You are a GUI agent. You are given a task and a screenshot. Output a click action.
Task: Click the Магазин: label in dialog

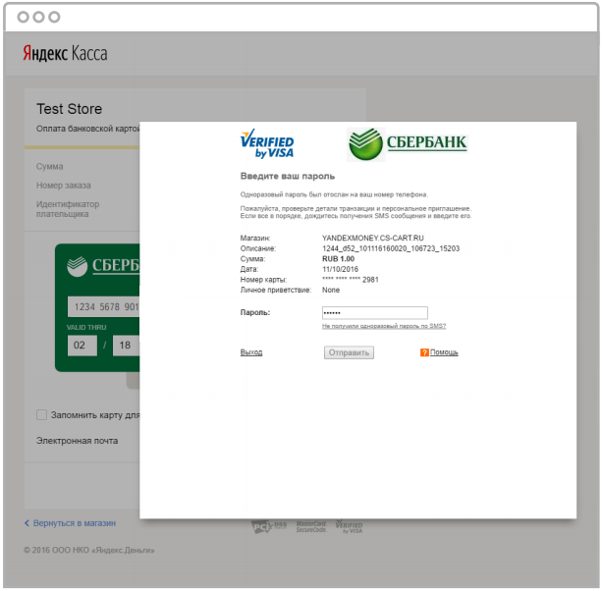point(255,238)
